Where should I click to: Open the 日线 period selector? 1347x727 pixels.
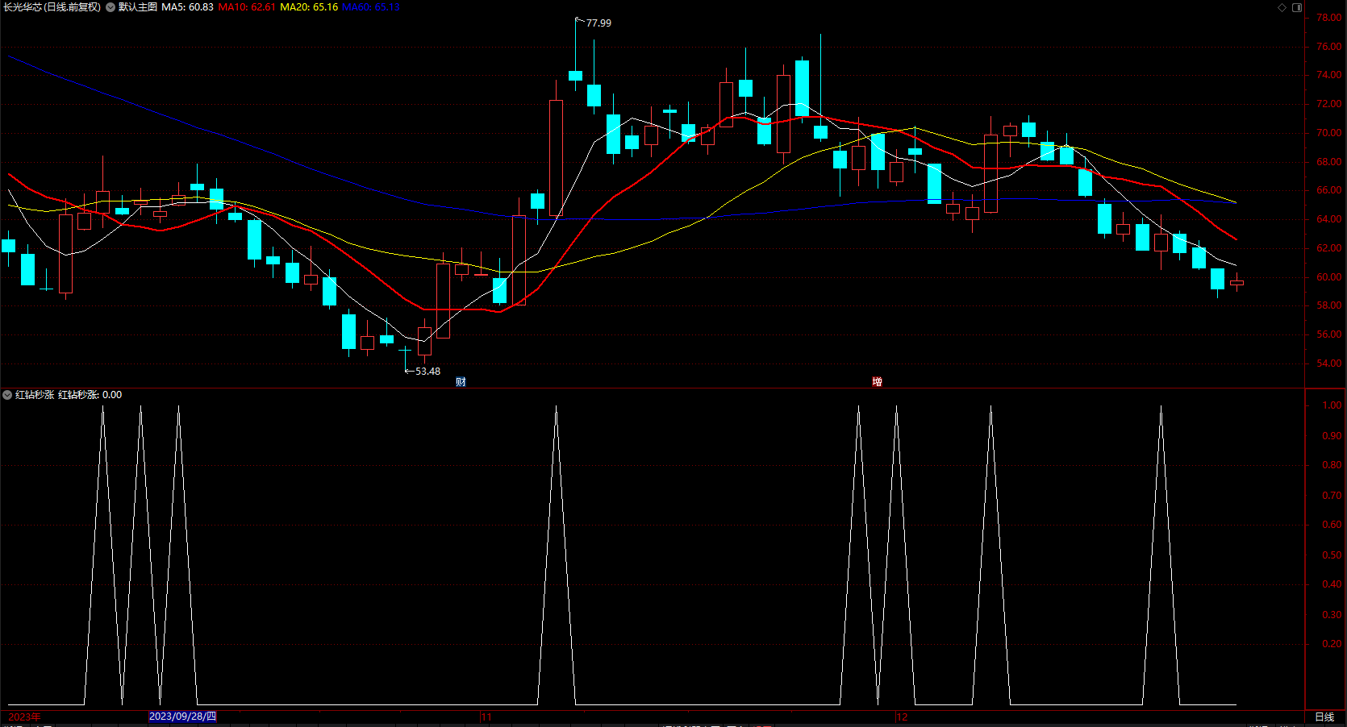[x=1324, y=717]
